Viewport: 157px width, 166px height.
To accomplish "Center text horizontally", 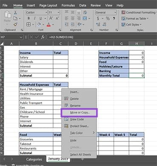I will pos(72,18).
